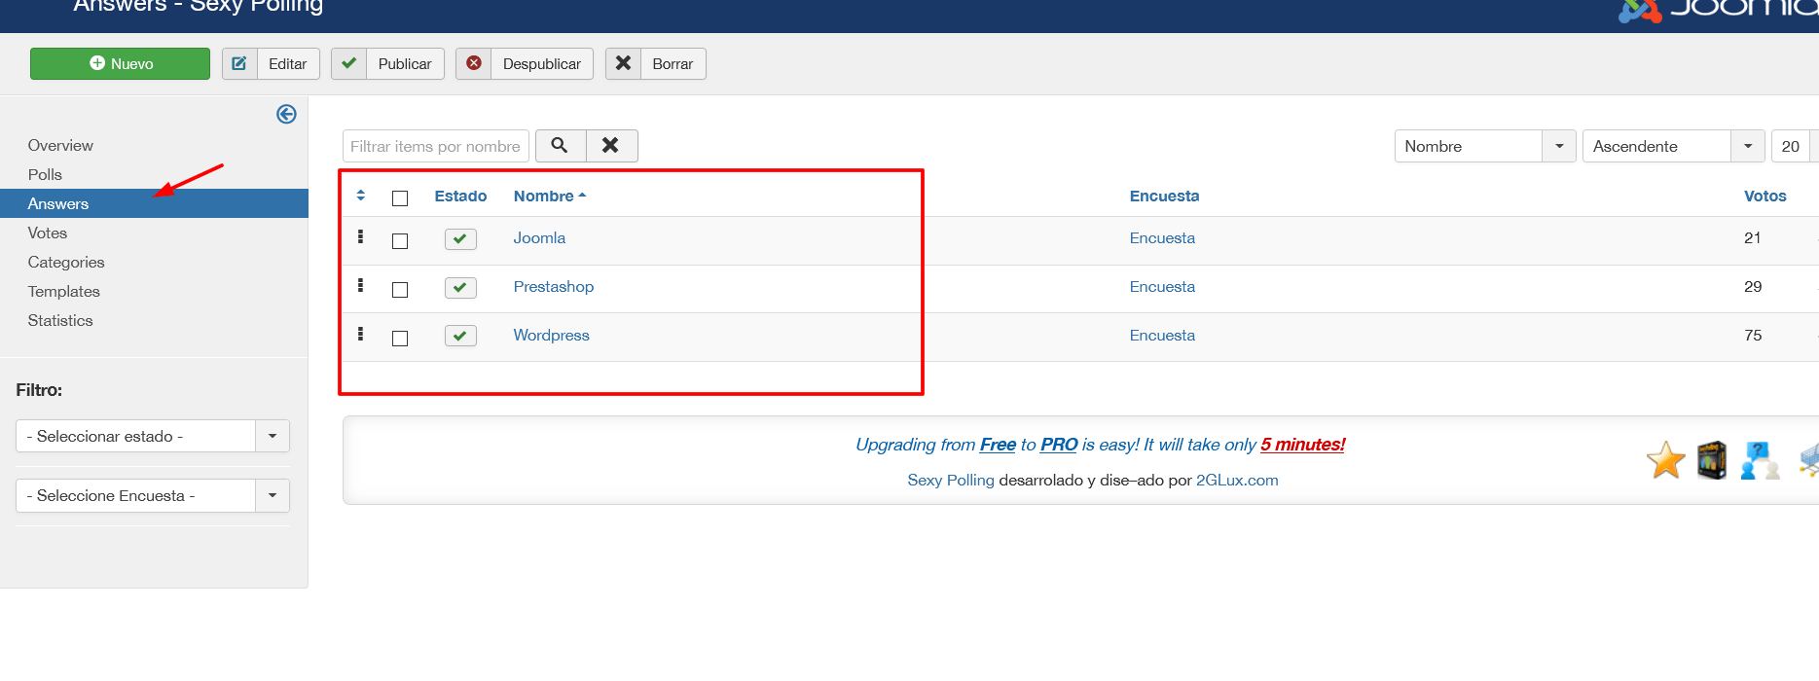Click the PRO link in upgrade banner

point(1059,445)
